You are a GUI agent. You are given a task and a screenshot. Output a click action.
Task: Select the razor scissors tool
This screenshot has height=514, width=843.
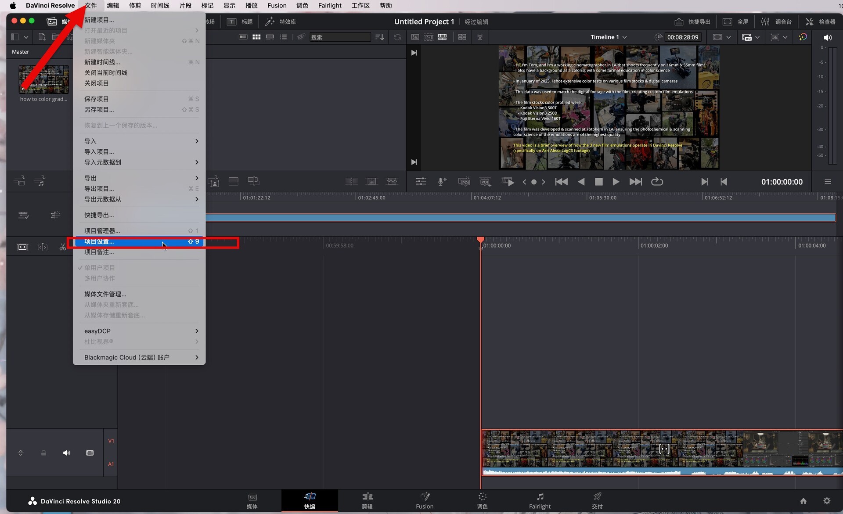coord(62,247)
